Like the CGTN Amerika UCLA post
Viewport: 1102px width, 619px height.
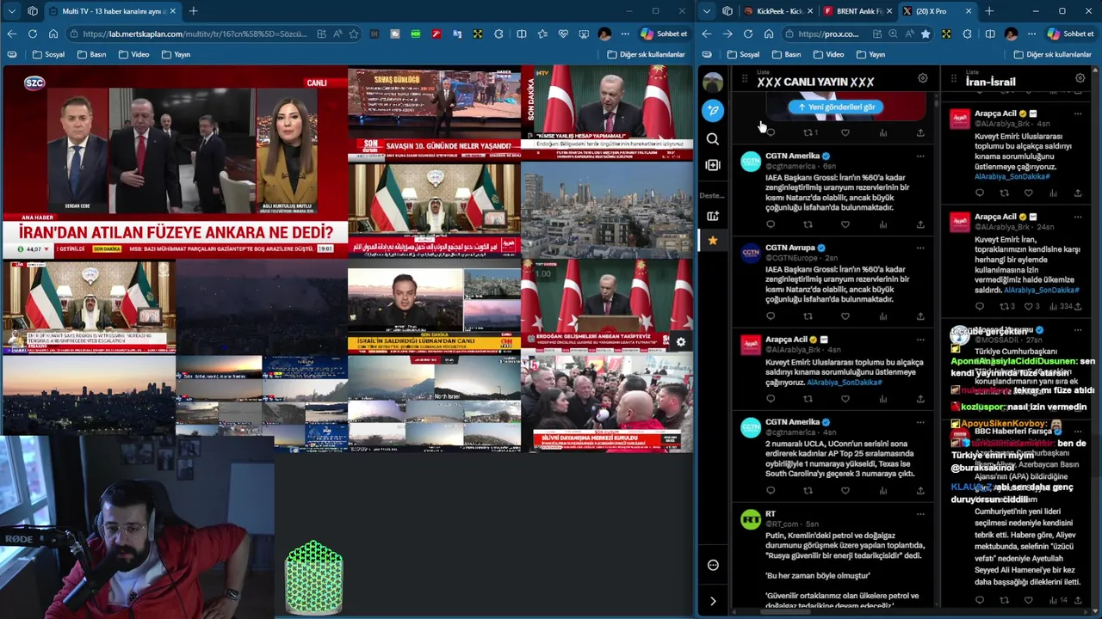(x=845, y=491)
